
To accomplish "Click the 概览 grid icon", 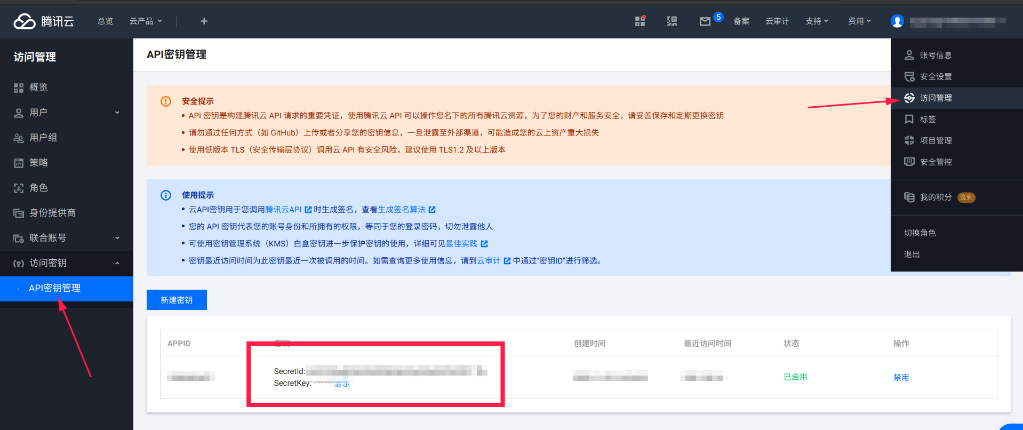I will click(x=19, y=87).
